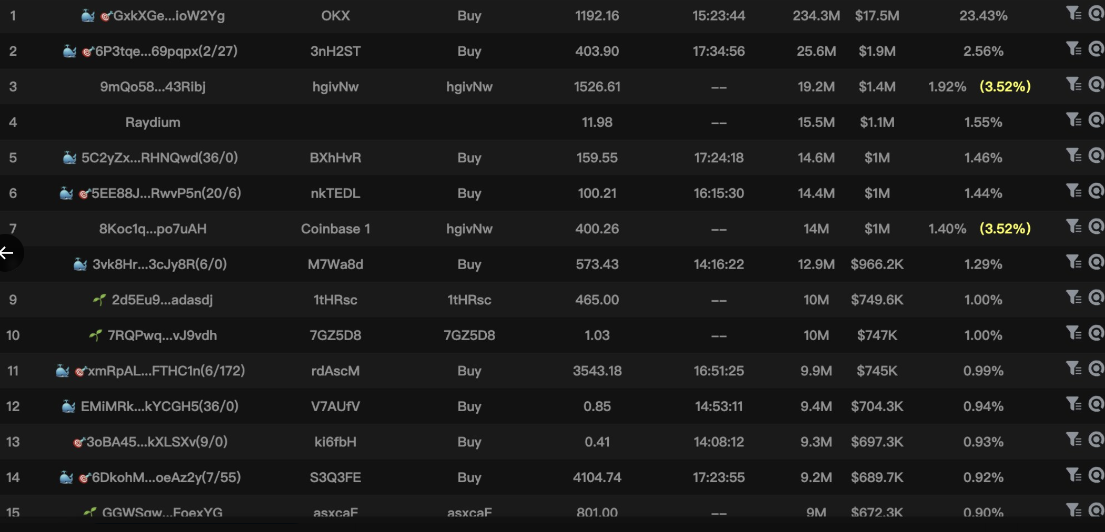Click the back arrow button at left edge
1105x532 pixels.
pos(7,253)
